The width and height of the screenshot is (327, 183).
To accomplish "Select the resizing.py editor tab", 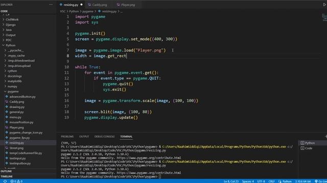I will (x=71, y=5).
